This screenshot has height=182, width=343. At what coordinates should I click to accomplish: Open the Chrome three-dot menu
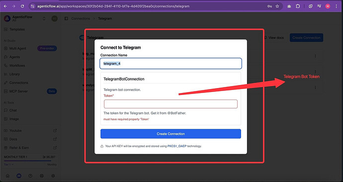pos(336,6)
